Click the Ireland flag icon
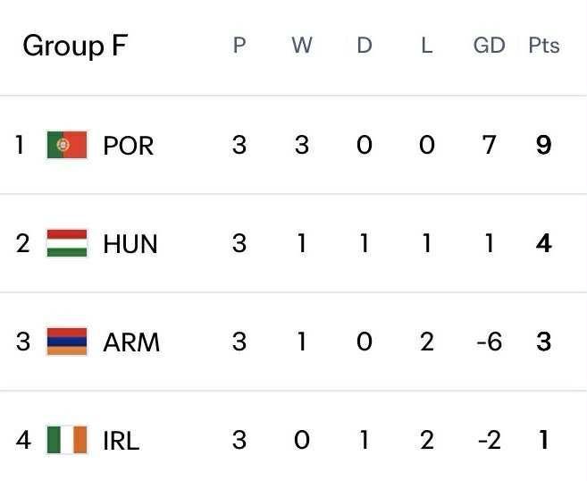 pos(67,440)
